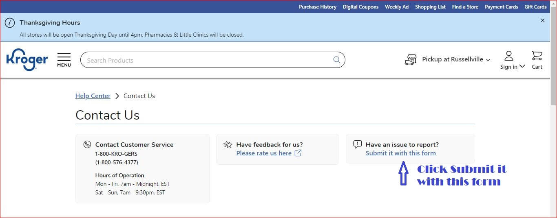
Task: Open Find a Store
Action: pos(465,7)
